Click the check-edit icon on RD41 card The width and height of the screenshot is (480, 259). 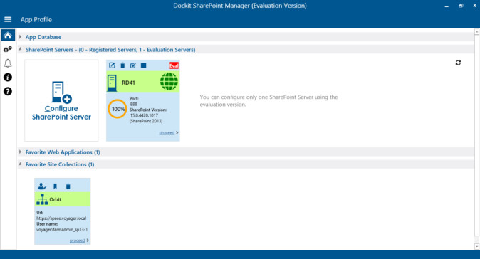click(133, 65)
